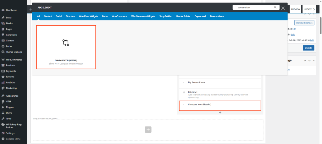Viewport: 322px width, 144px height.
Task: Close the Add Element dialog
Action: coord(283,8)
